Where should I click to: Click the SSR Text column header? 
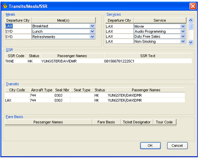point(148,56)
